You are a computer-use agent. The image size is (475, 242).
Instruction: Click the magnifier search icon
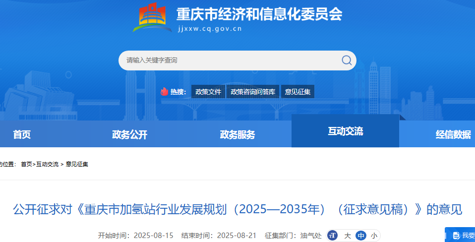pos(347,60)
